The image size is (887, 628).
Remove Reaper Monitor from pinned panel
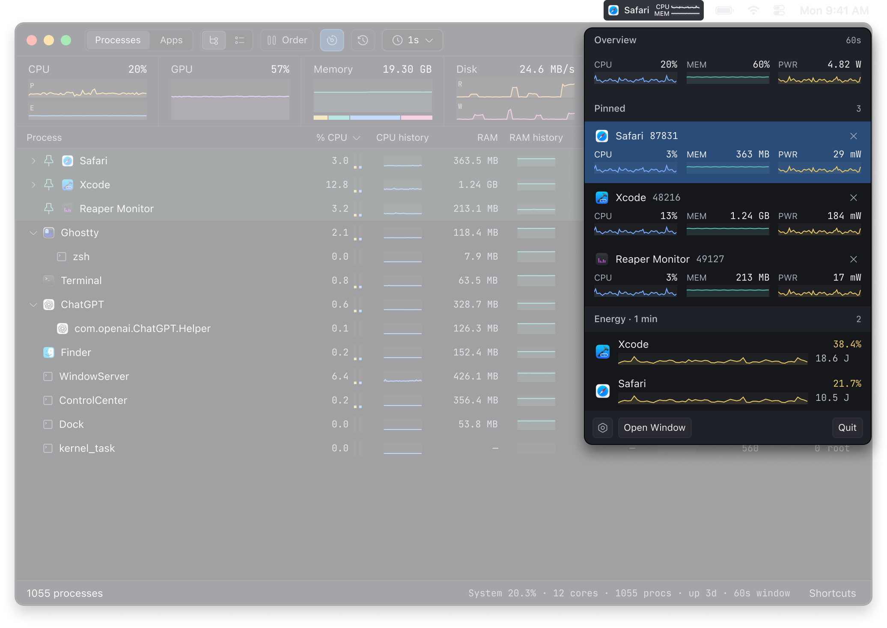point(854,259)
